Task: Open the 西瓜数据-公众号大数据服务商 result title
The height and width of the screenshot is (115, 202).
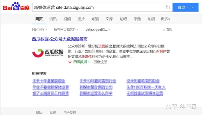Action: click(x=60, y=39)
